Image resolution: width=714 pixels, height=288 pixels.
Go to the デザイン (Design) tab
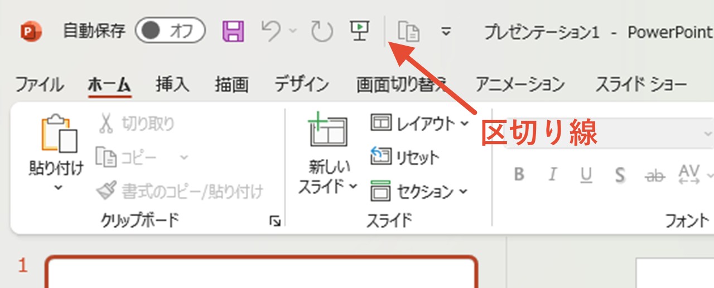coord(302,85)
